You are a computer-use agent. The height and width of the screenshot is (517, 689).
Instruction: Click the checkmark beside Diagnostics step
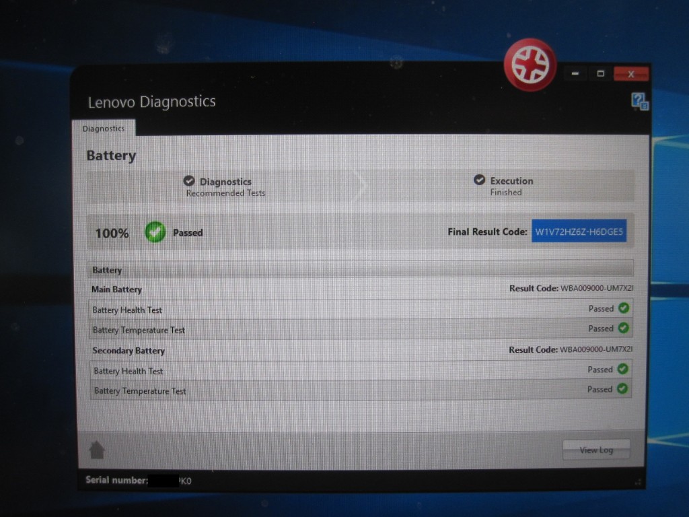coord(189,181)
